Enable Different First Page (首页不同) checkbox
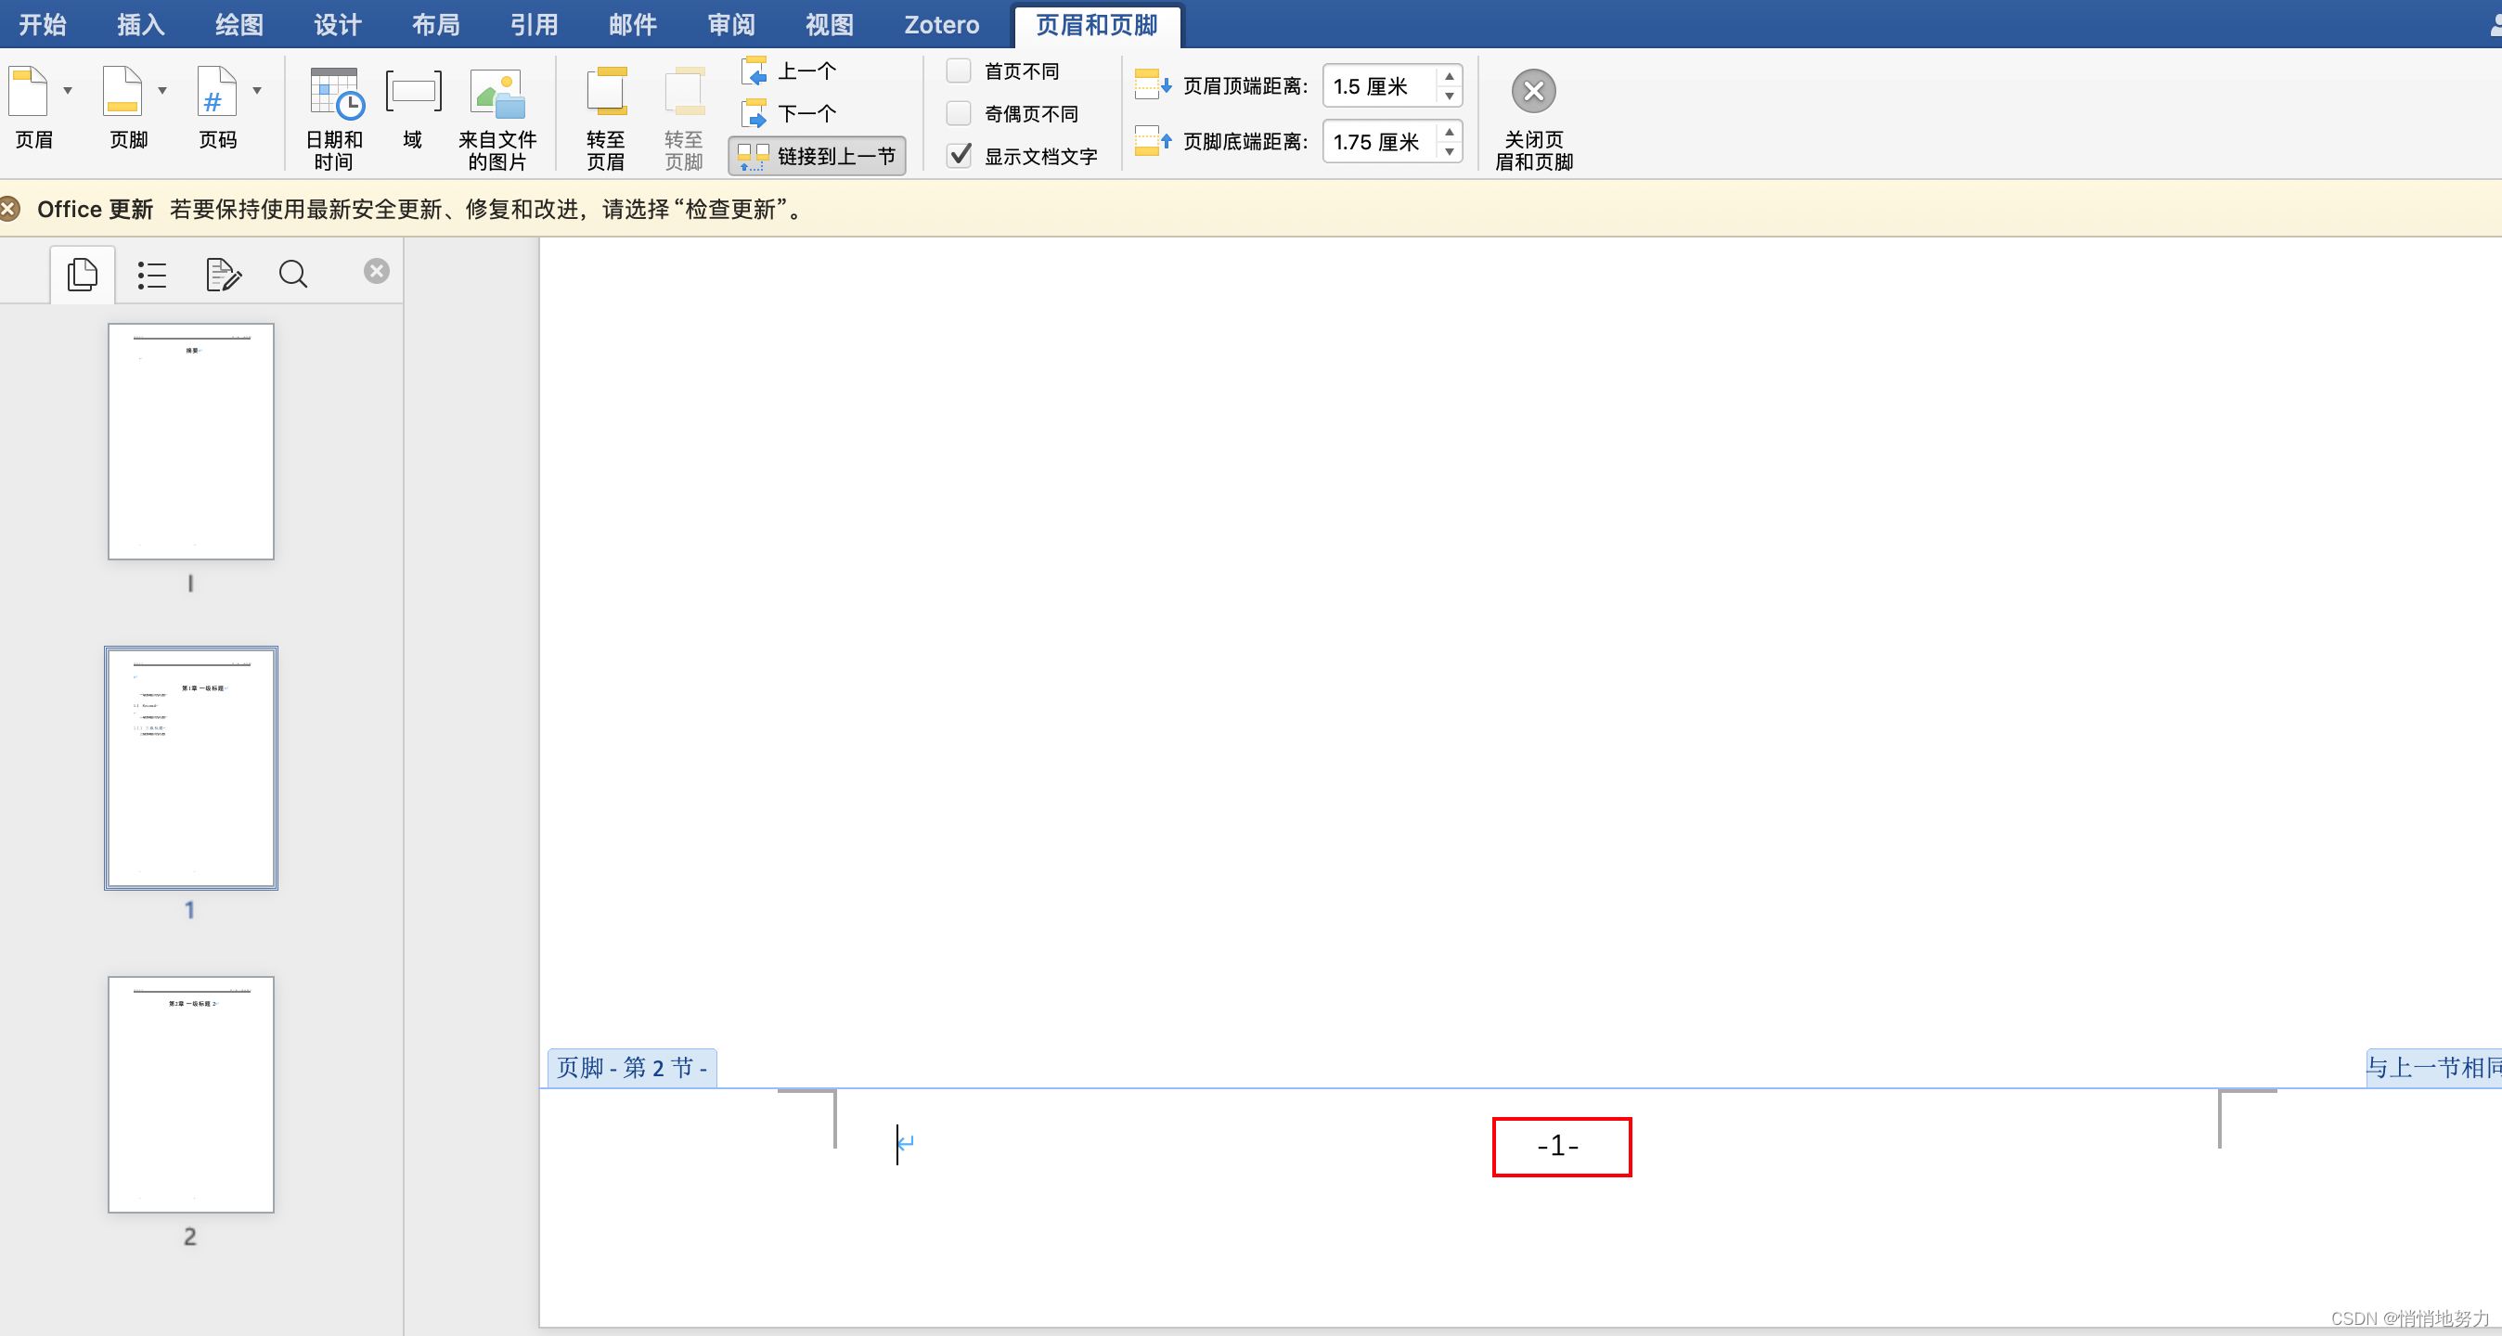2502x1336 pixels. pos(959,71)
